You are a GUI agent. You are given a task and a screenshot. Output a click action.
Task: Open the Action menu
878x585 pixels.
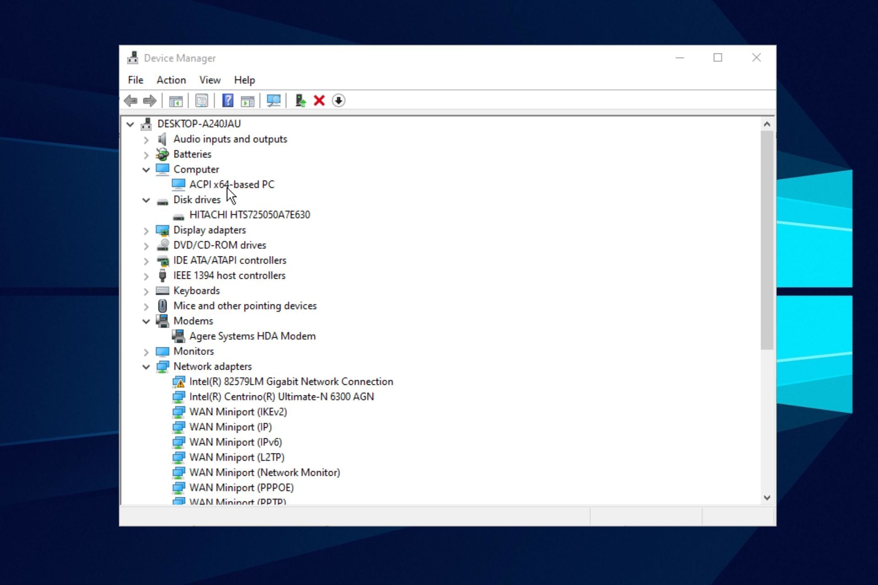(171, 80)
